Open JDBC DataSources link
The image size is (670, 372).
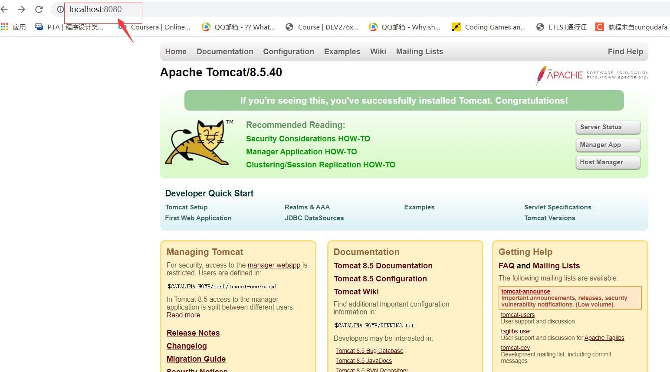click(x=314, y=218)
